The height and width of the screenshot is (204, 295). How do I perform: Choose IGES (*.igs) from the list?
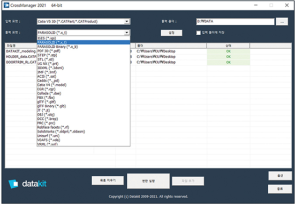[83, 38]
